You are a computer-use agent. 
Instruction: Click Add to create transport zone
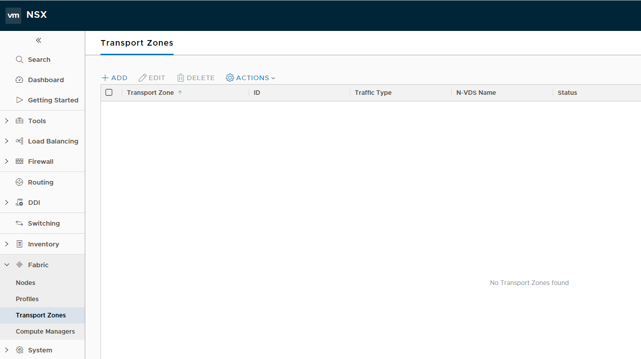point(115,78)
